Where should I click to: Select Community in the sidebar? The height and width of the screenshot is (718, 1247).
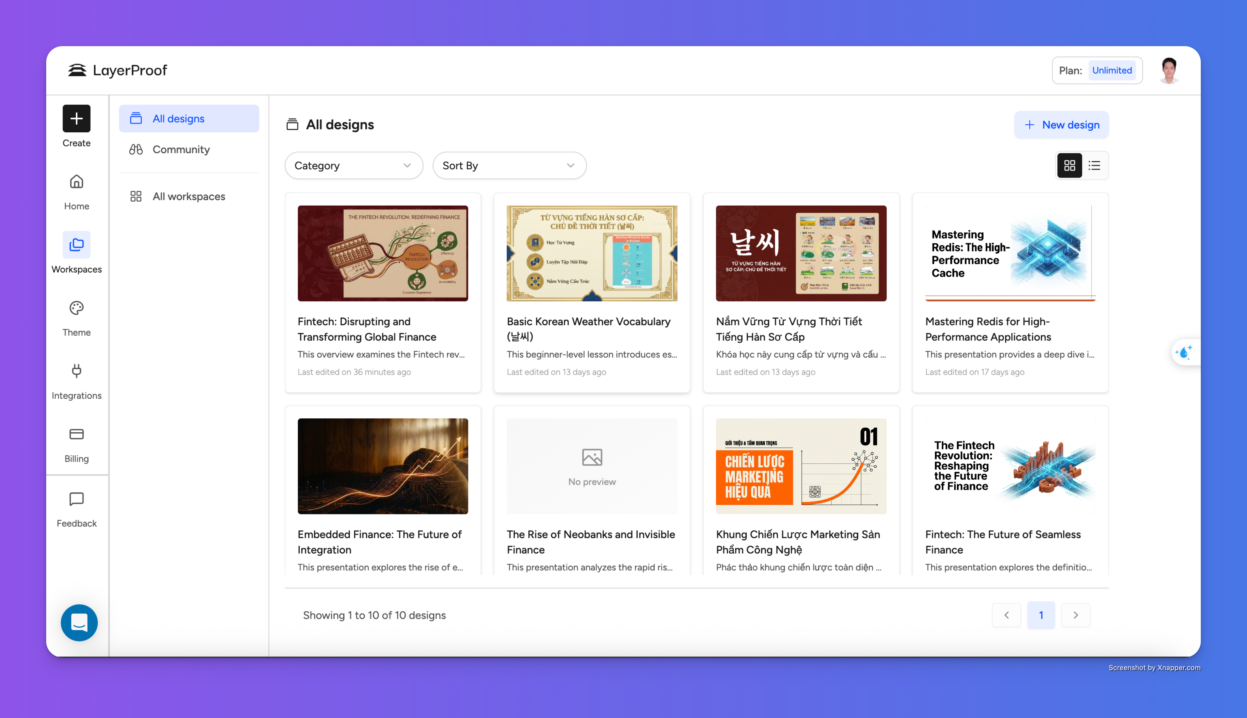pos(181,149)
